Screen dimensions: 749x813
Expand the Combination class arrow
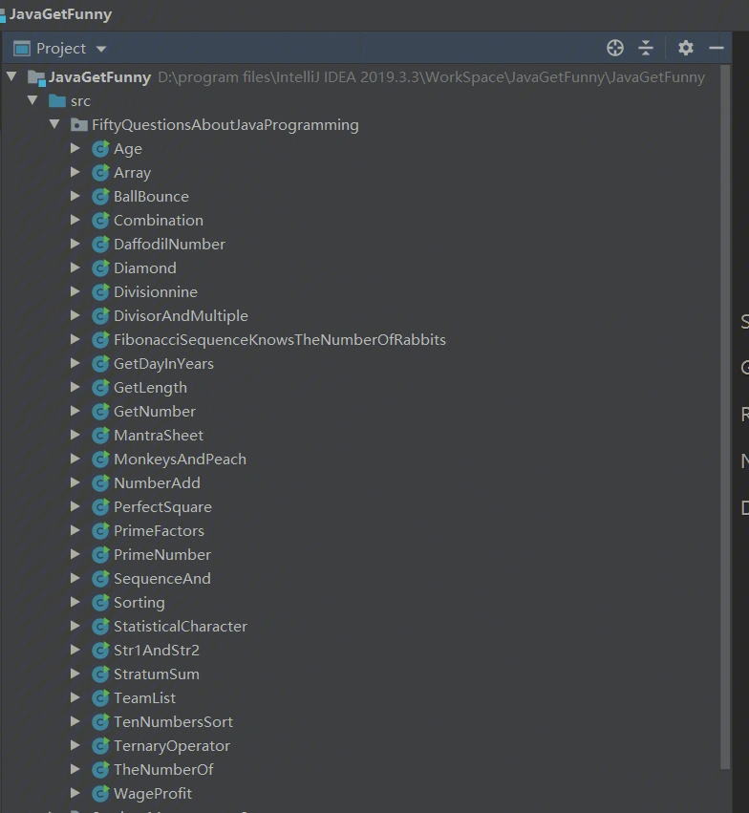(x=75, y=220)
